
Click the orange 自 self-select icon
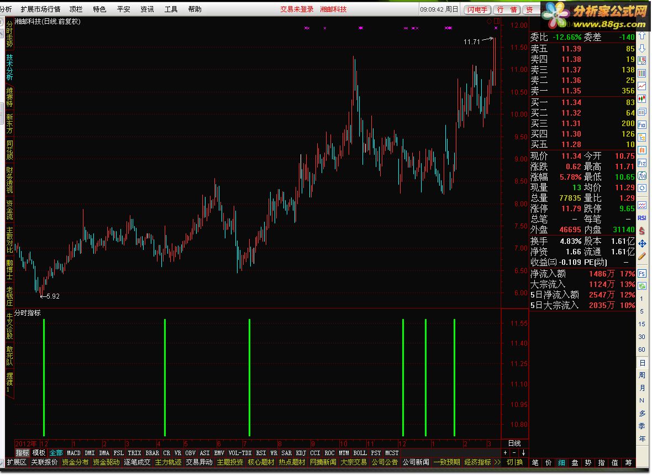click(642, 150)
